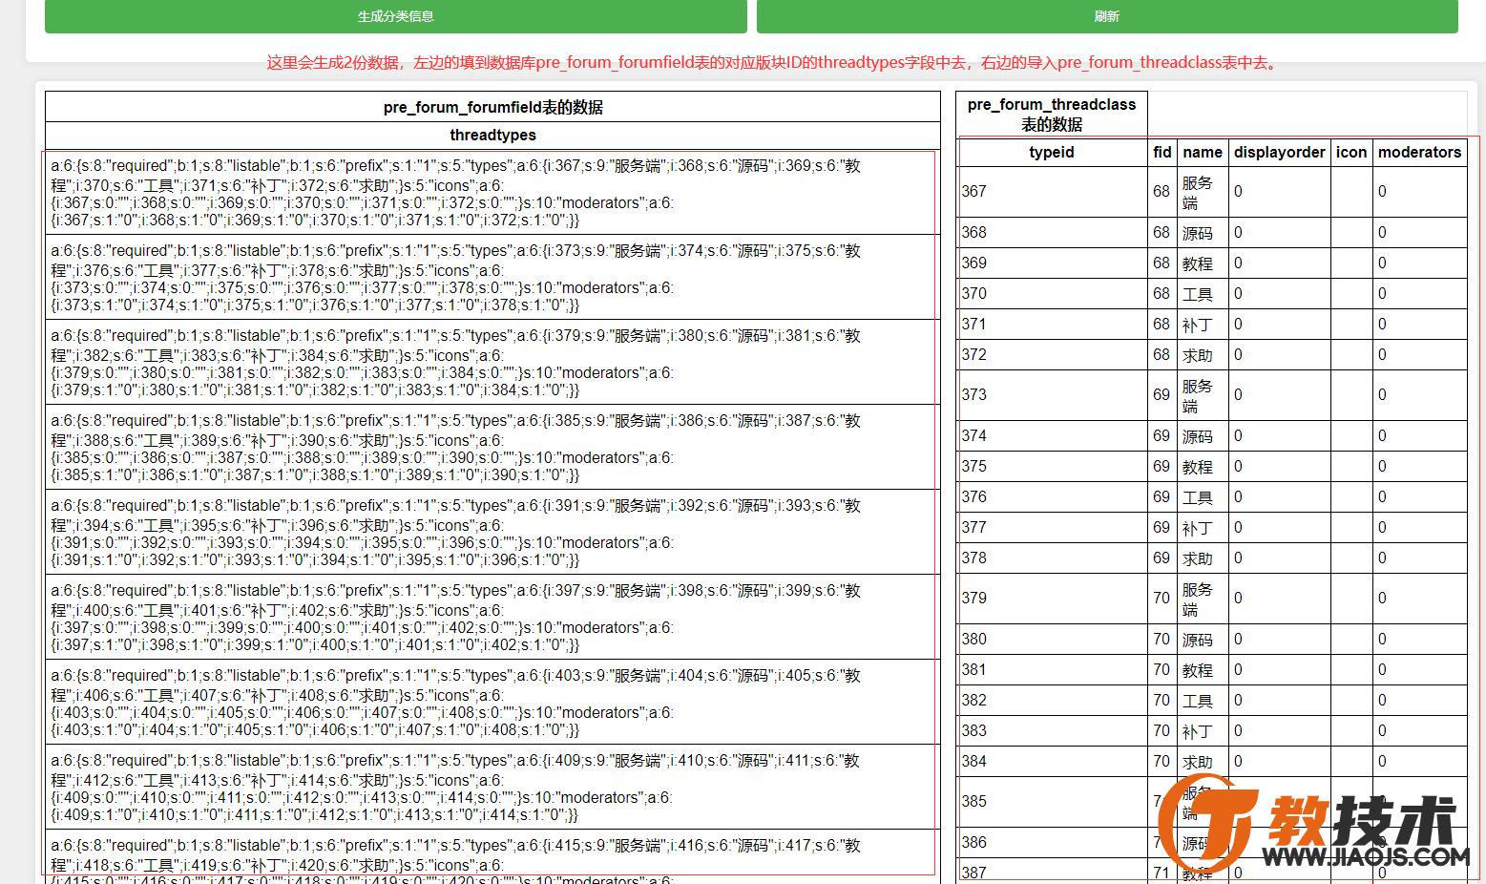Click typeid cell 381
The width and height of the screenshot is (1486, 884).
1052,669
